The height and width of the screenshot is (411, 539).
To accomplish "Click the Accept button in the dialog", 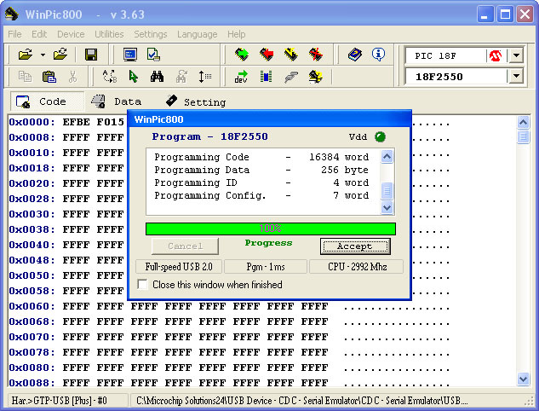I will (355, 246).
